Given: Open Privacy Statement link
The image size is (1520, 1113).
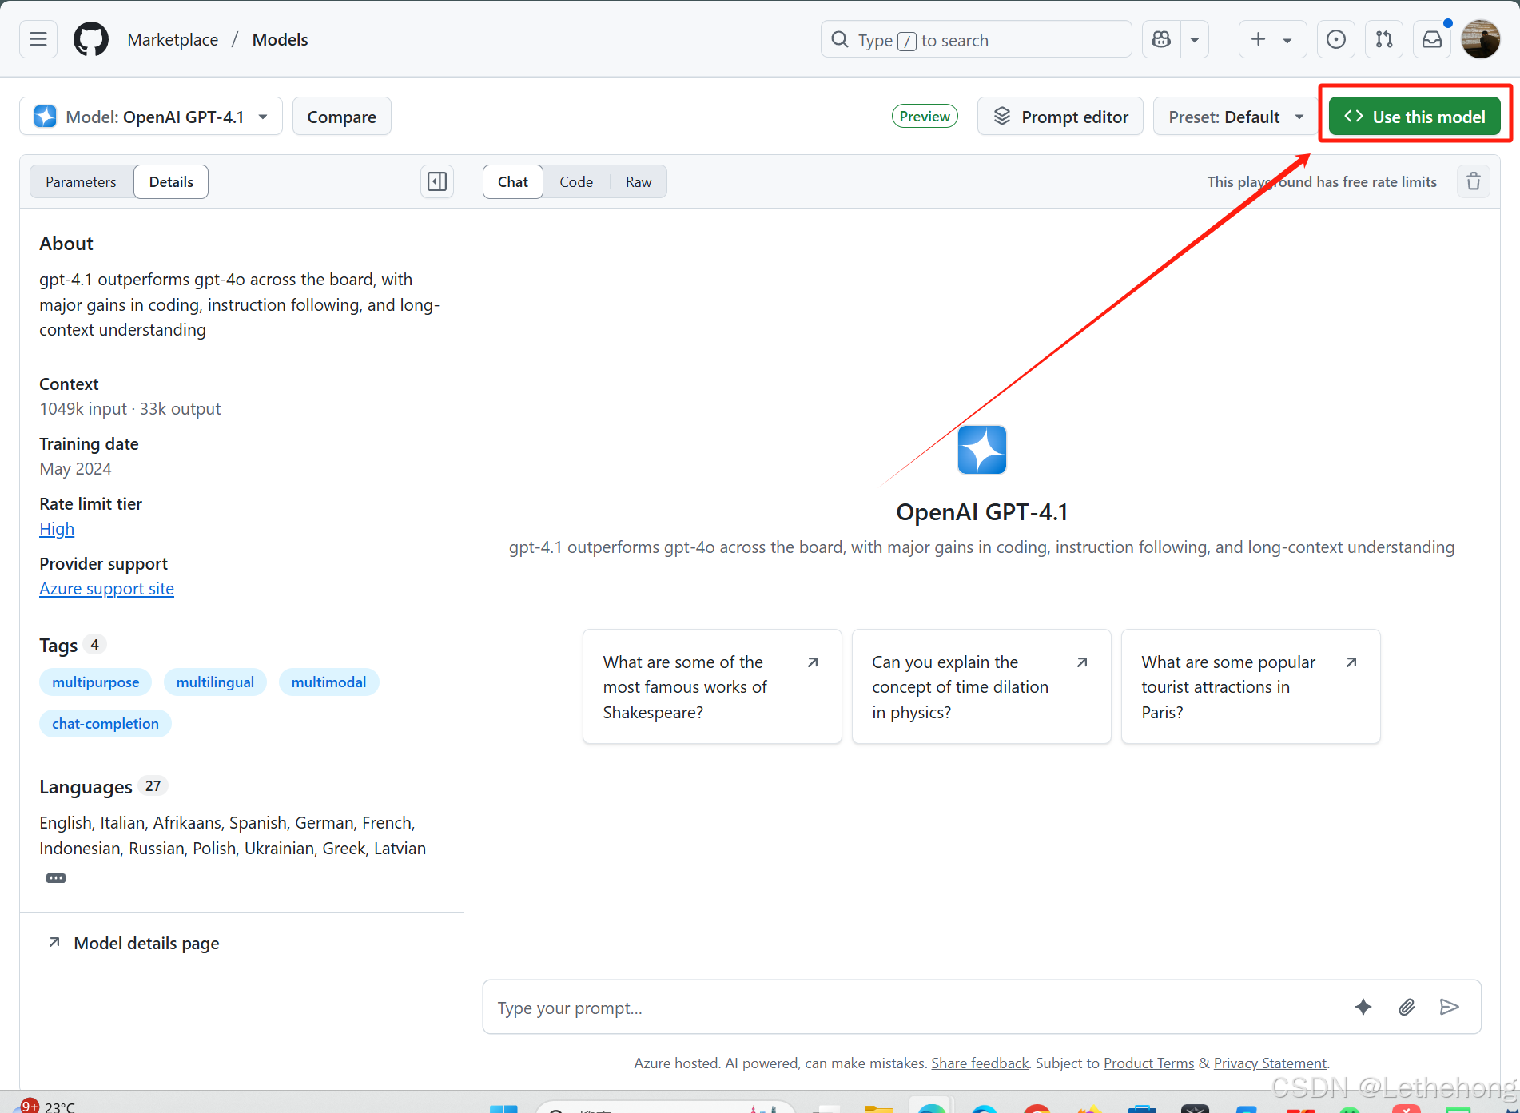Looking at the screenshot, I should click(x=1270, y=1063).
